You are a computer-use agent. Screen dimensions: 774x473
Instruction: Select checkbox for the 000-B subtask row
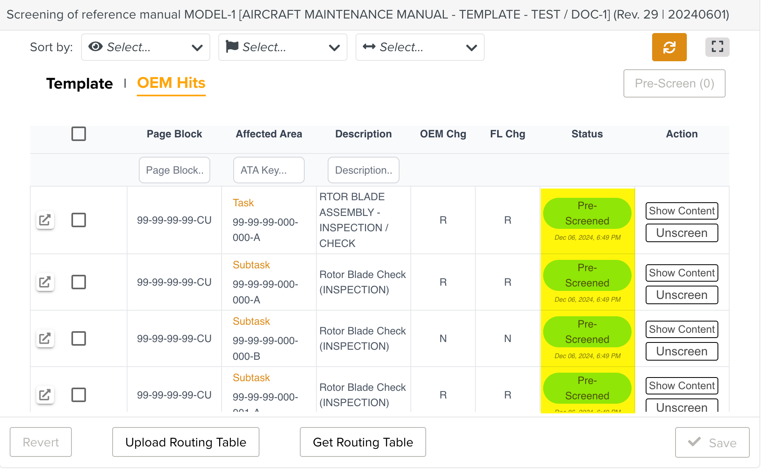coord(79,338)
